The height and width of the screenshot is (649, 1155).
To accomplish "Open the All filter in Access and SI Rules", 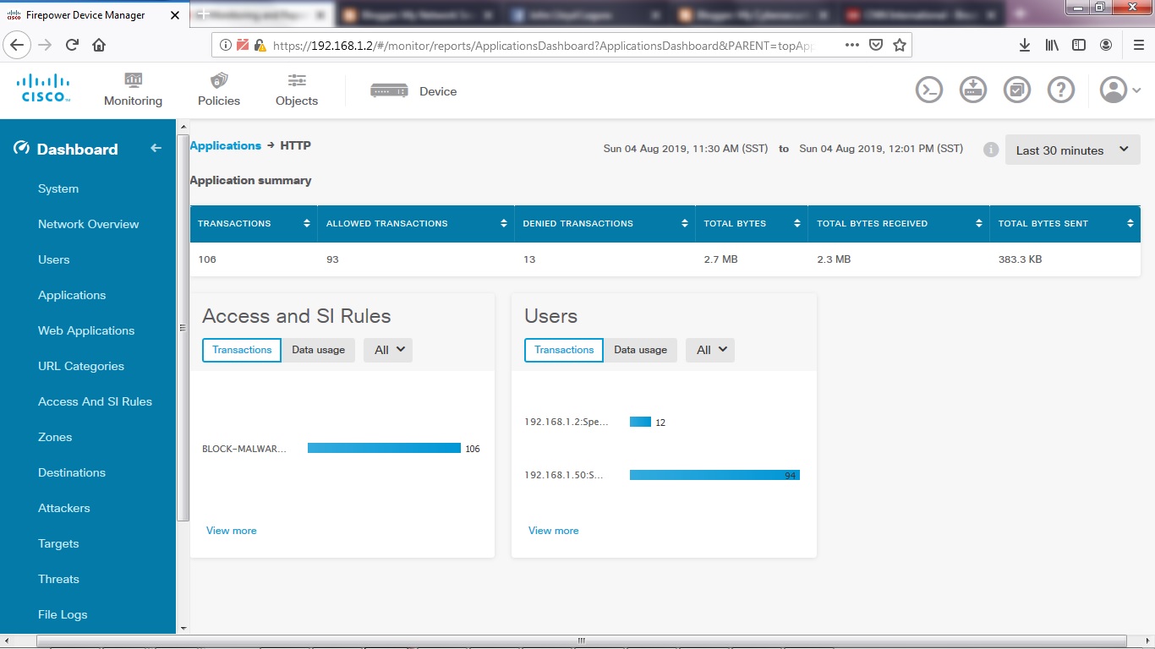I will pos(387,349).
